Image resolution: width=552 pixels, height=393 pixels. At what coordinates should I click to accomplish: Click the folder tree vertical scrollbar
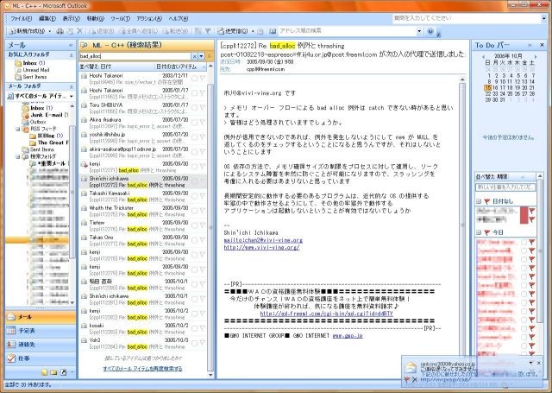pos(72,190)
